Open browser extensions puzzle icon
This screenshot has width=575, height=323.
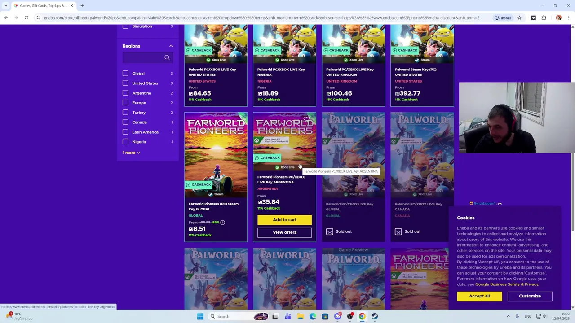tap(544, 17)
